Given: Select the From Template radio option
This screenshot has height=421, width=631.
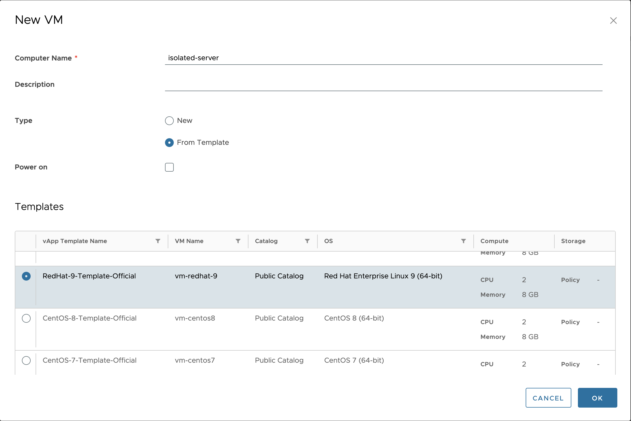Looking at the screenshot, I should click(x=169, y=143).
